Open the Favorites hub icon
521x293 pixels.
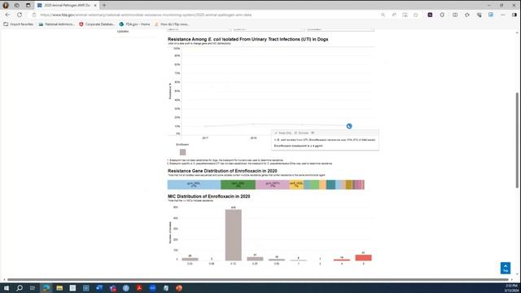[466, 15]
